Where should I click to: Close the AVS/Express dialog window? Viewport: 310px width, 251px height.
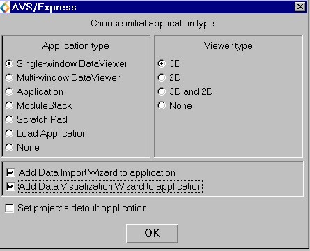tap(300, 7)
